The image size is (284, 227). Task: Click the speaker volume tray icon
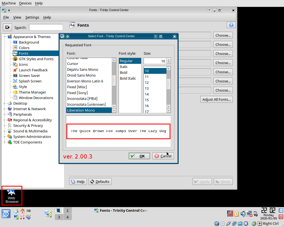click(x=243, y=214)
